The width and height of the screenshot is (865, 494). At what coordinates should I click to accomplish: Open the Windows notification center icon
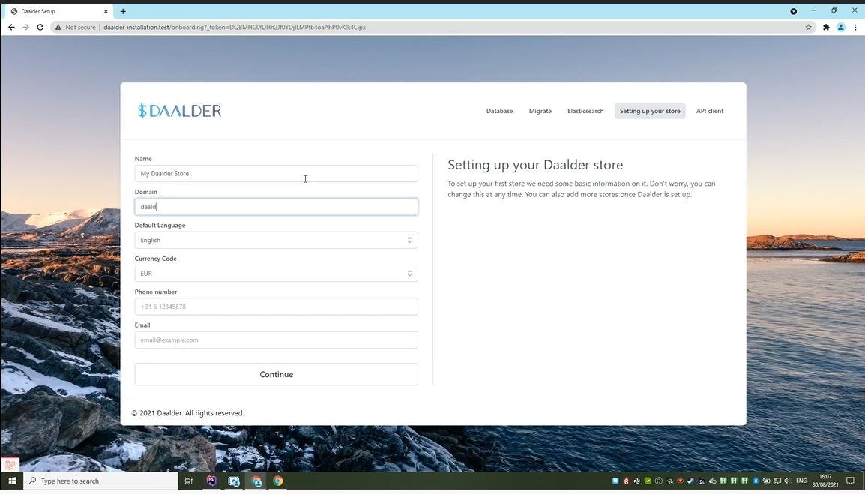(850, 481)
